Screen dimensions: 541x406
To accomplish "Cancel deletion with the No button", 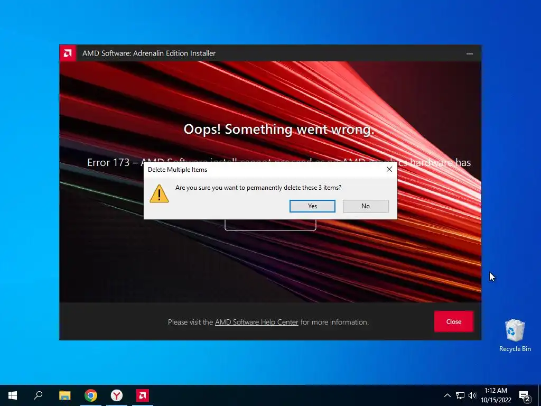I will (x=366, y=206).
